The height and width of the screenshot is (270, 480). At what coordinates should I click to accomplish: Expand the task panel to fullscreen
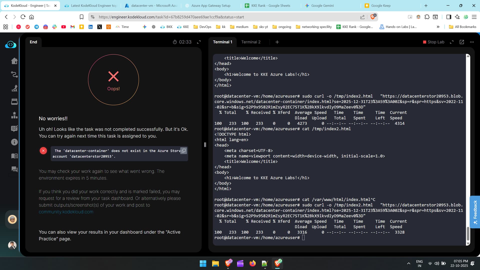[x=199, y=42]
